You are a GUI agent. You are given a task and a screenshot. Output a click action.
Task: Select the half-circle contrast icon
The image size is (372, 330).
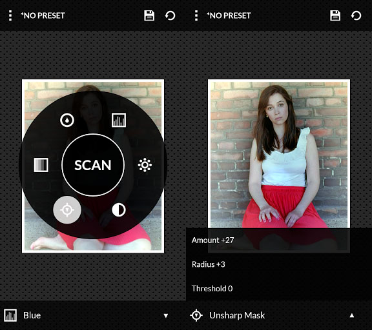[119, 209]
